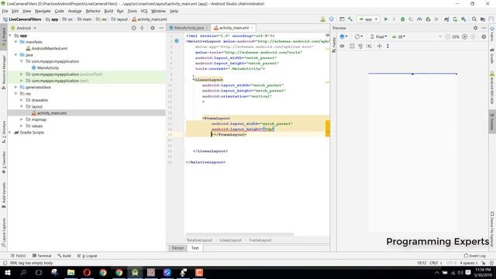
Task: Toggle autoconnect icon in Preview toolbar
Action: point(360,46)
